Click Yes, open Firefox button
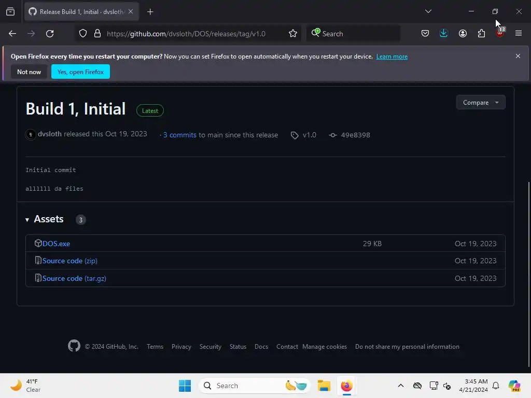 (x=80, y=72)
